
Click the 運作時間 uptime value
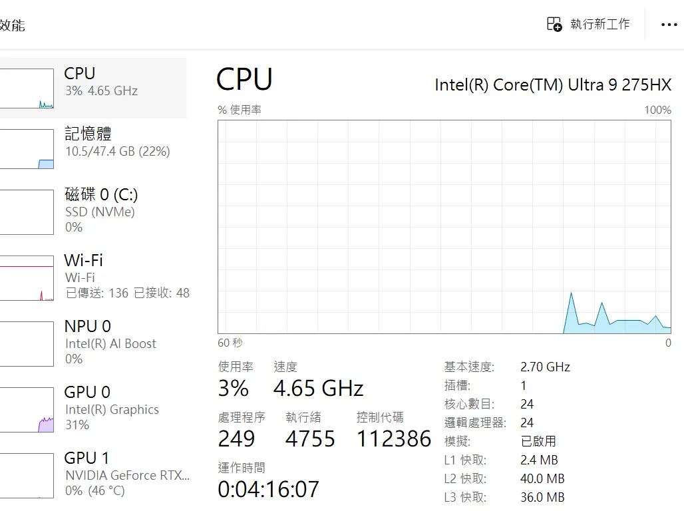(268, 489)
